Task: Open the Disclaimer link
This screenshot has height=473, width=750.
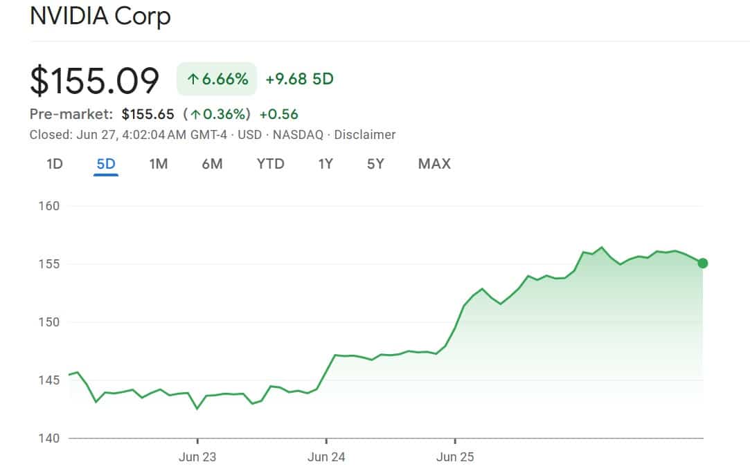Action: pos(365,135)
